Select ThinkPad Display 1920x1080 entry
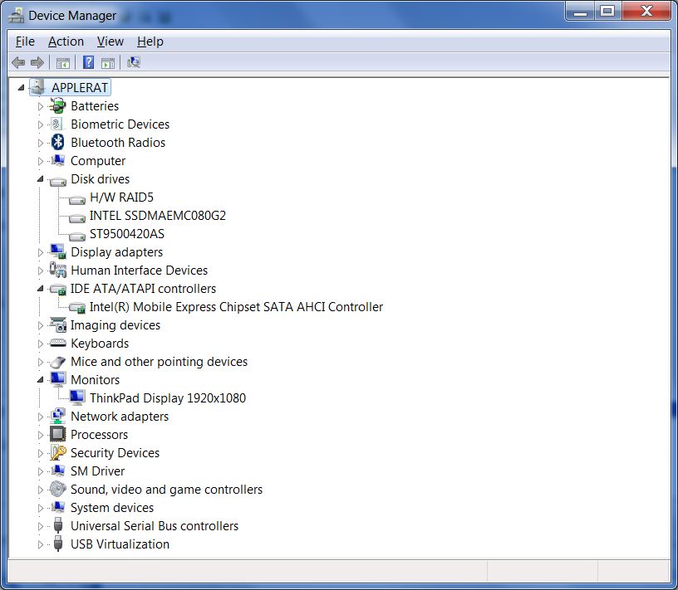Image resolution: width=678 pixels, height=590 pixels. click(168, 397)
